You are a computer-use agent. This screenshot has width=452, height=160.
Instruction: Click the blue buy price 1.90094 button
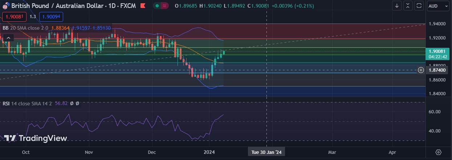pyautogui.click(x=51, y=16)
